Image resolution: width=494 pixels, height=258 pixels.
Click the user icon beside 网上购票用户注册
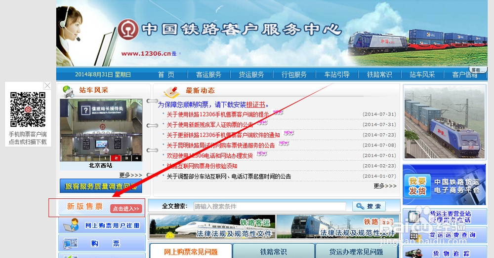point(72,225)
